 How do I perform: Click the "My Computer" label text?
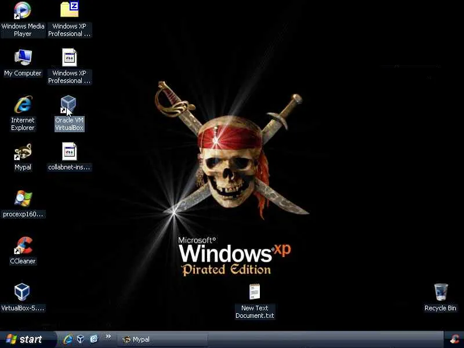pyautogui.click(x=23, y=73)
